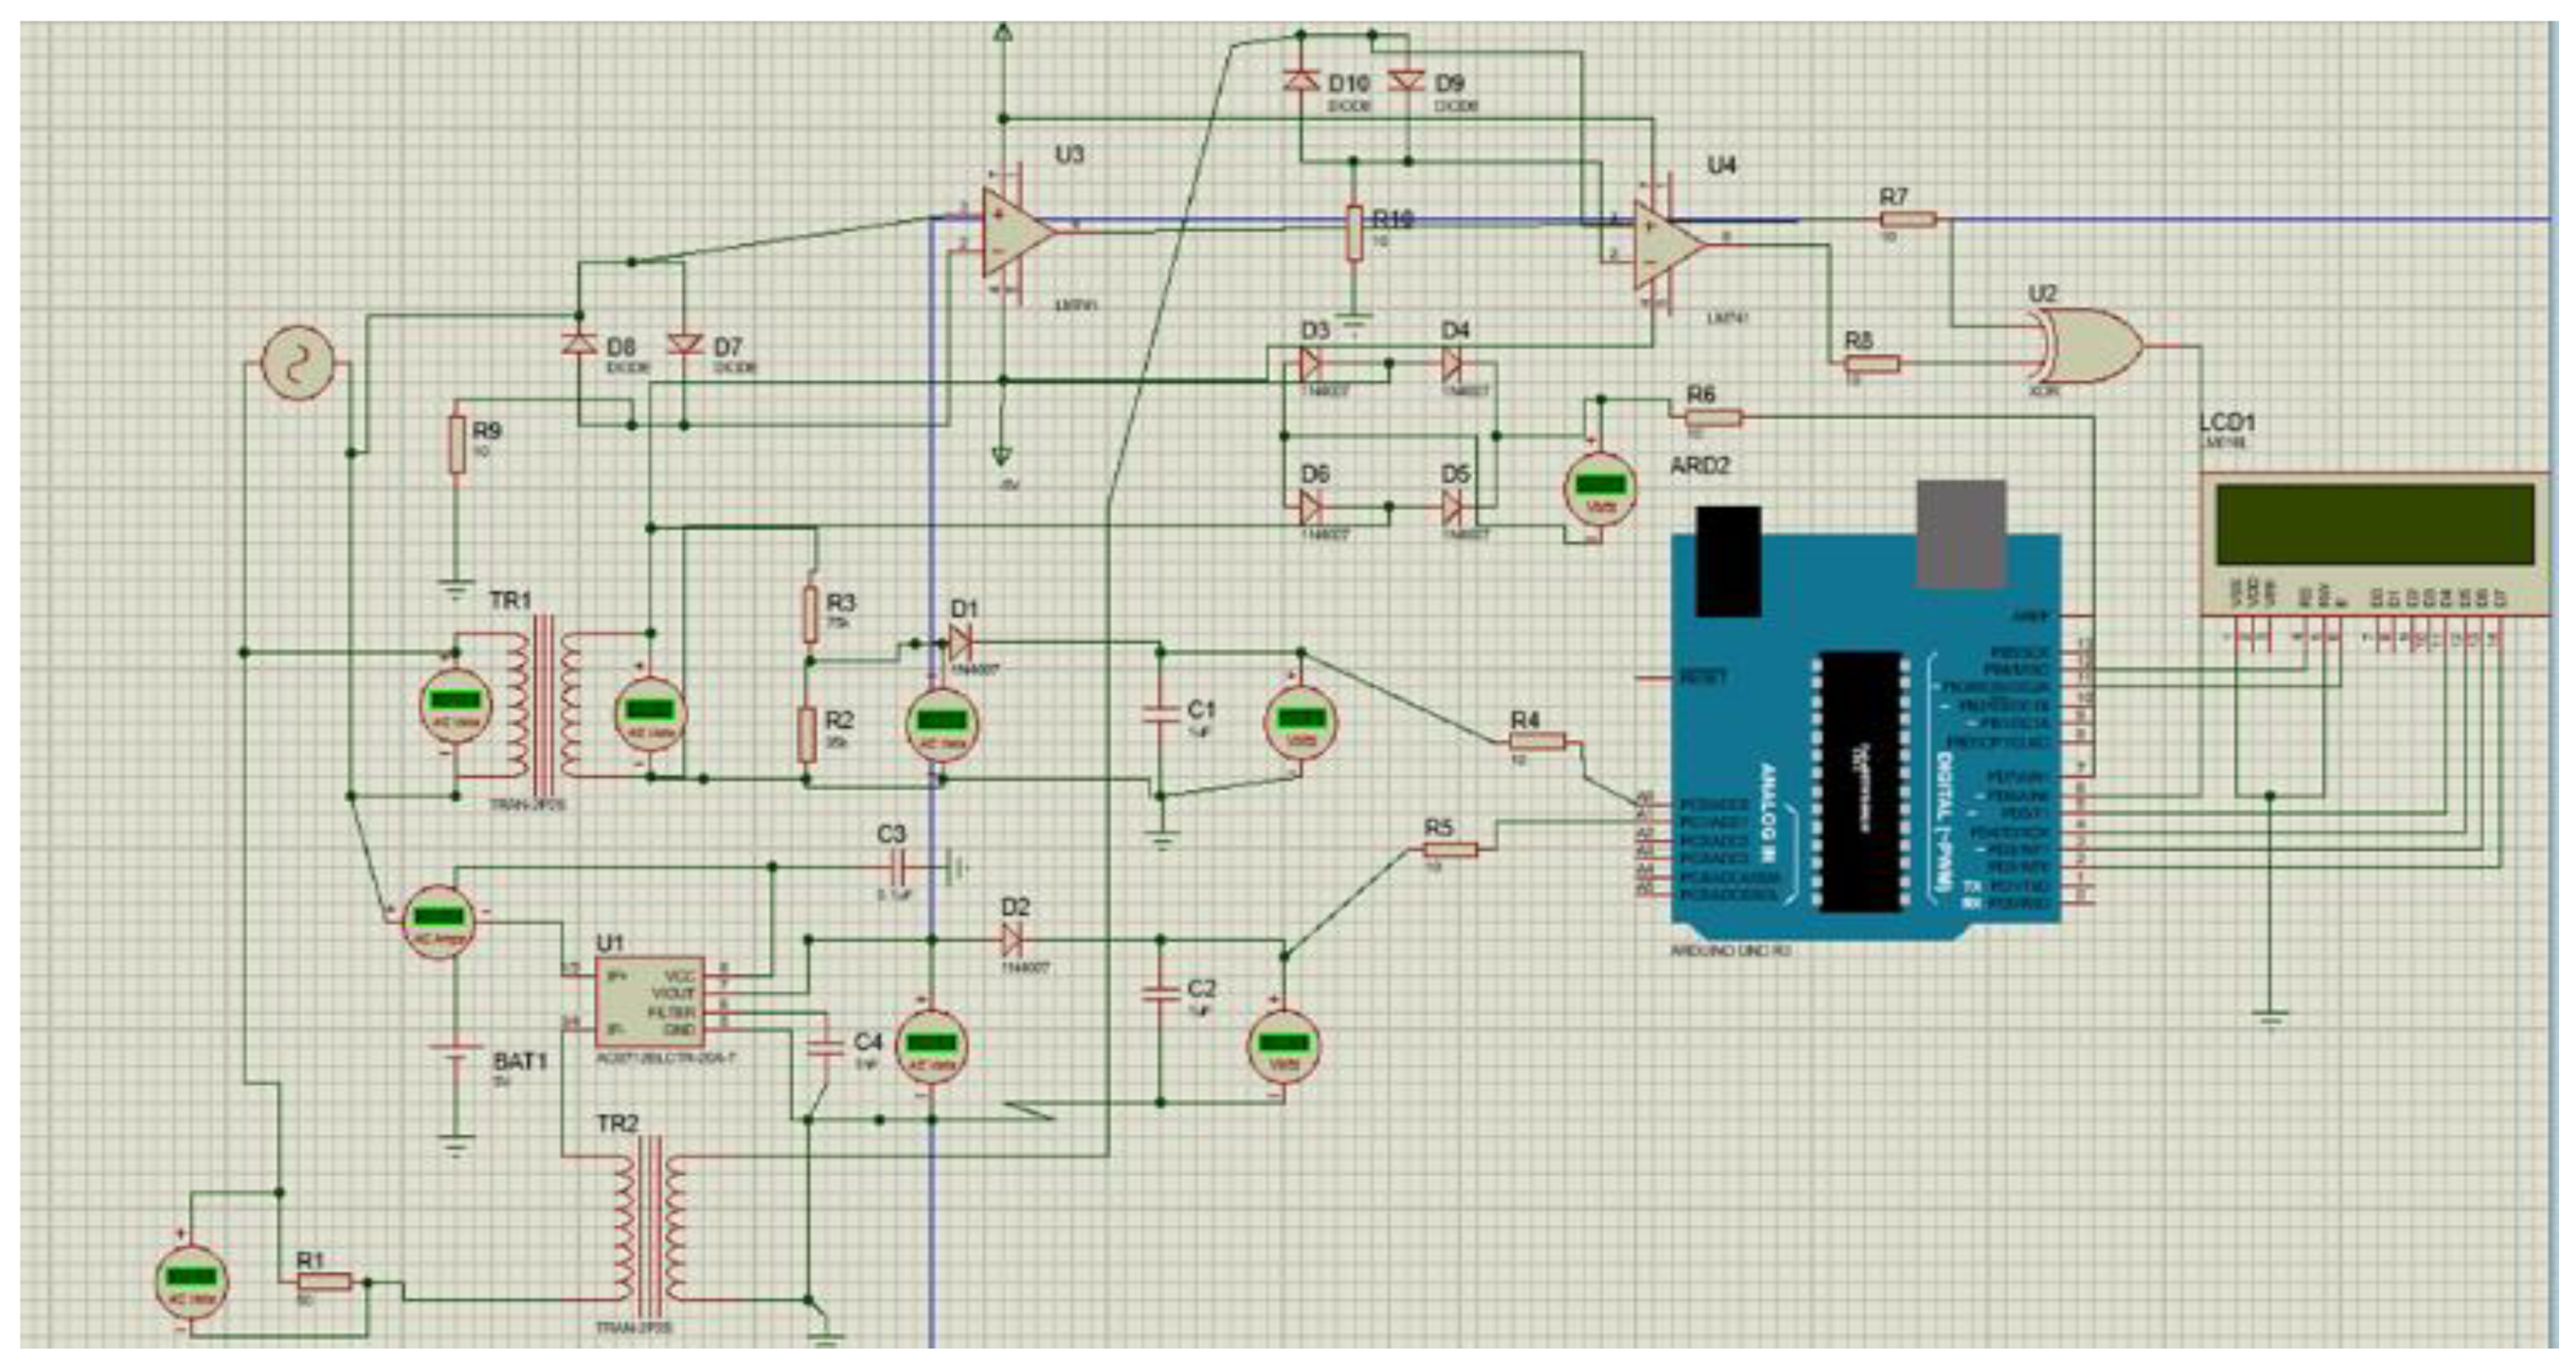Select diode D1 symbol
This screenshot has height=1368, width=2576.
coord(958,642)
